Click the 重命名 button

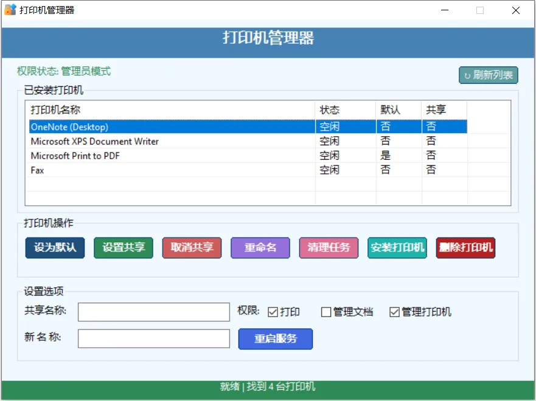click(x=260, y=248)
